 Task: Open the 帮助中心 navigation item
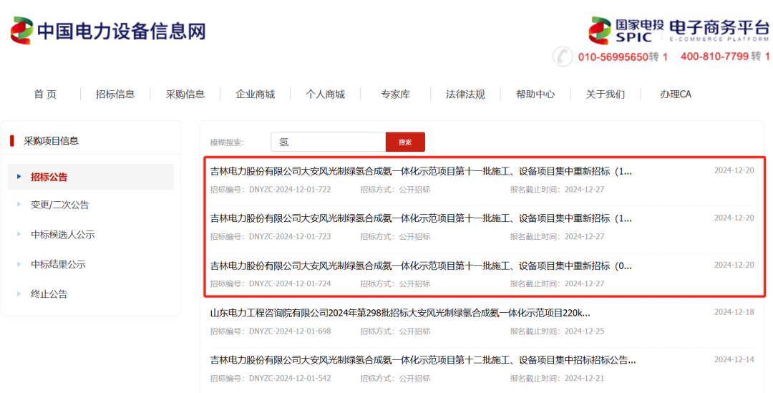point(535,94)
